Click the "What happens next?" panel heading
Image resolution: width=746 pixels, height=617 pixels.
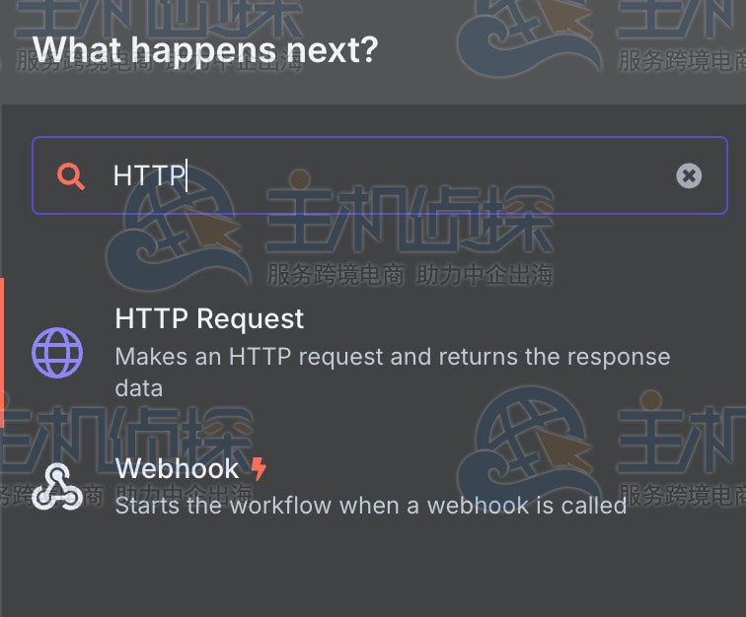(205, 48)
